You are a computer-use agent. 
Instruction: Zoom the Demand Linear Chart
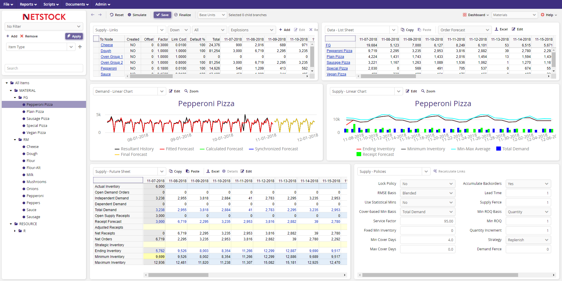(x=191, y=91)
